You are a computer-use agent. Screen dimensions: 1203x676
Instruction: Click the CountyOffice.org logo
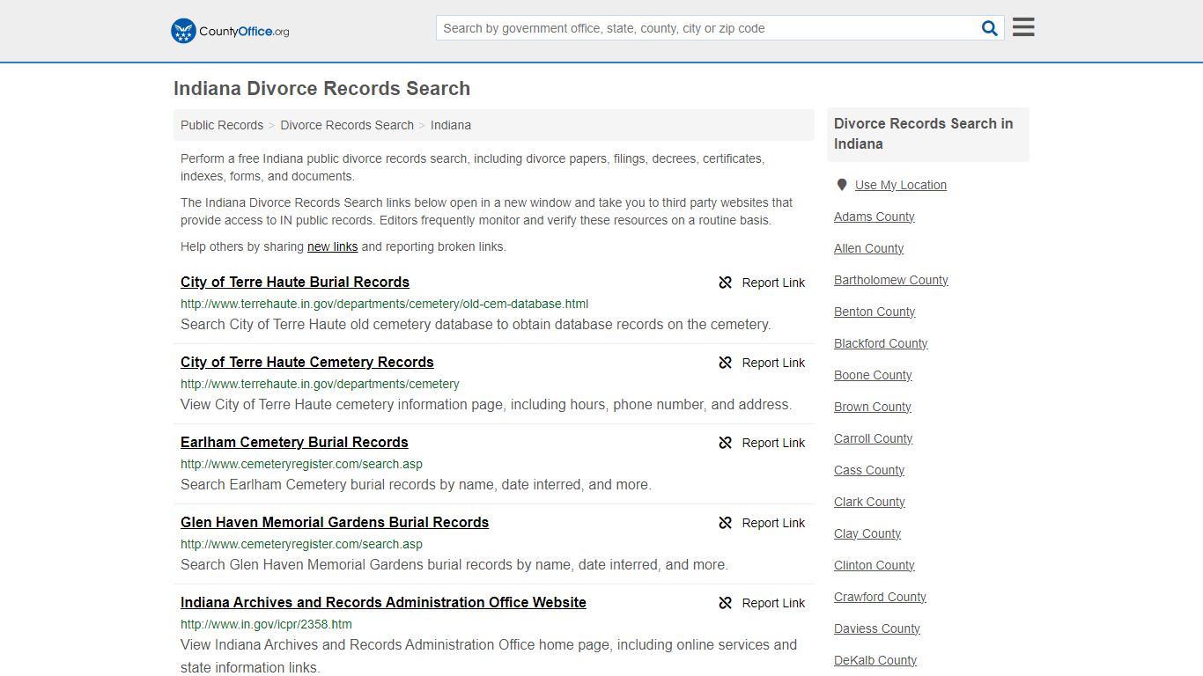click(230, 31)
